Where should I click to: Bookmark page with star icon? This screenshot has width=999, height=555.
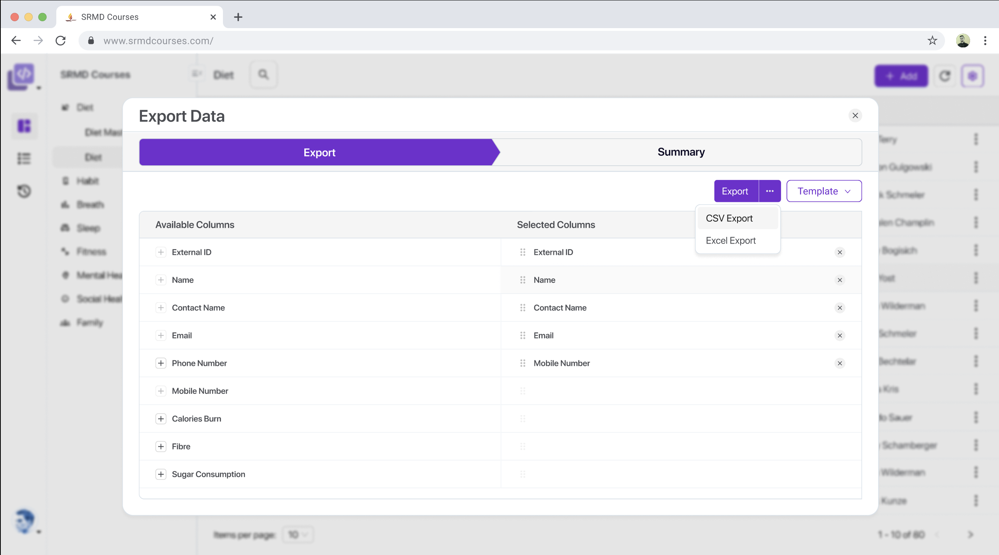coord(932,40)
